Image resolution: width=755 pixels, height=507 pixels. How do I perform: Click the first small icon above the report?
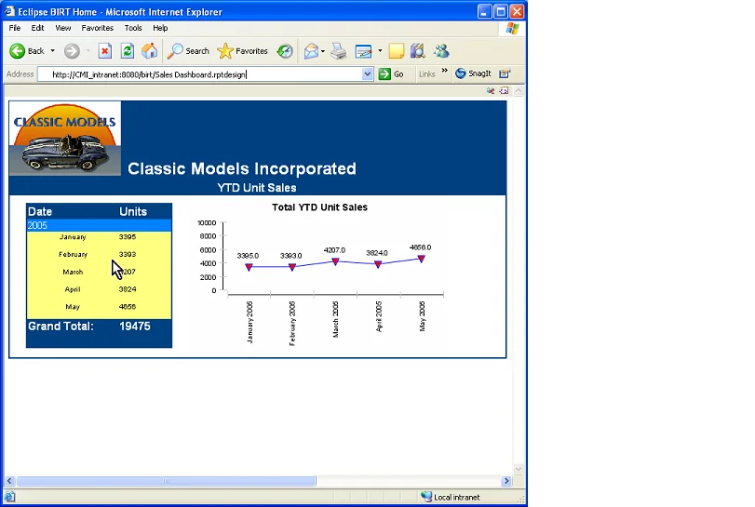[x=491, y=90]
